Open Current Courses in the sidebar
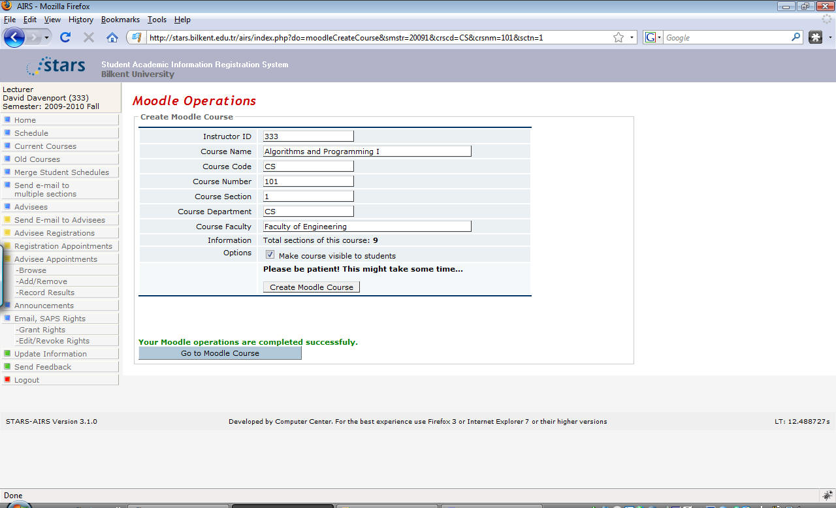836x508 pixels. 61,146
